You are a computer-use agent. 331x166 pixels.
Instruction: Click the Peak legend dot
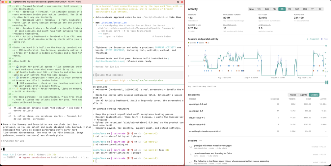pos(322,39)
